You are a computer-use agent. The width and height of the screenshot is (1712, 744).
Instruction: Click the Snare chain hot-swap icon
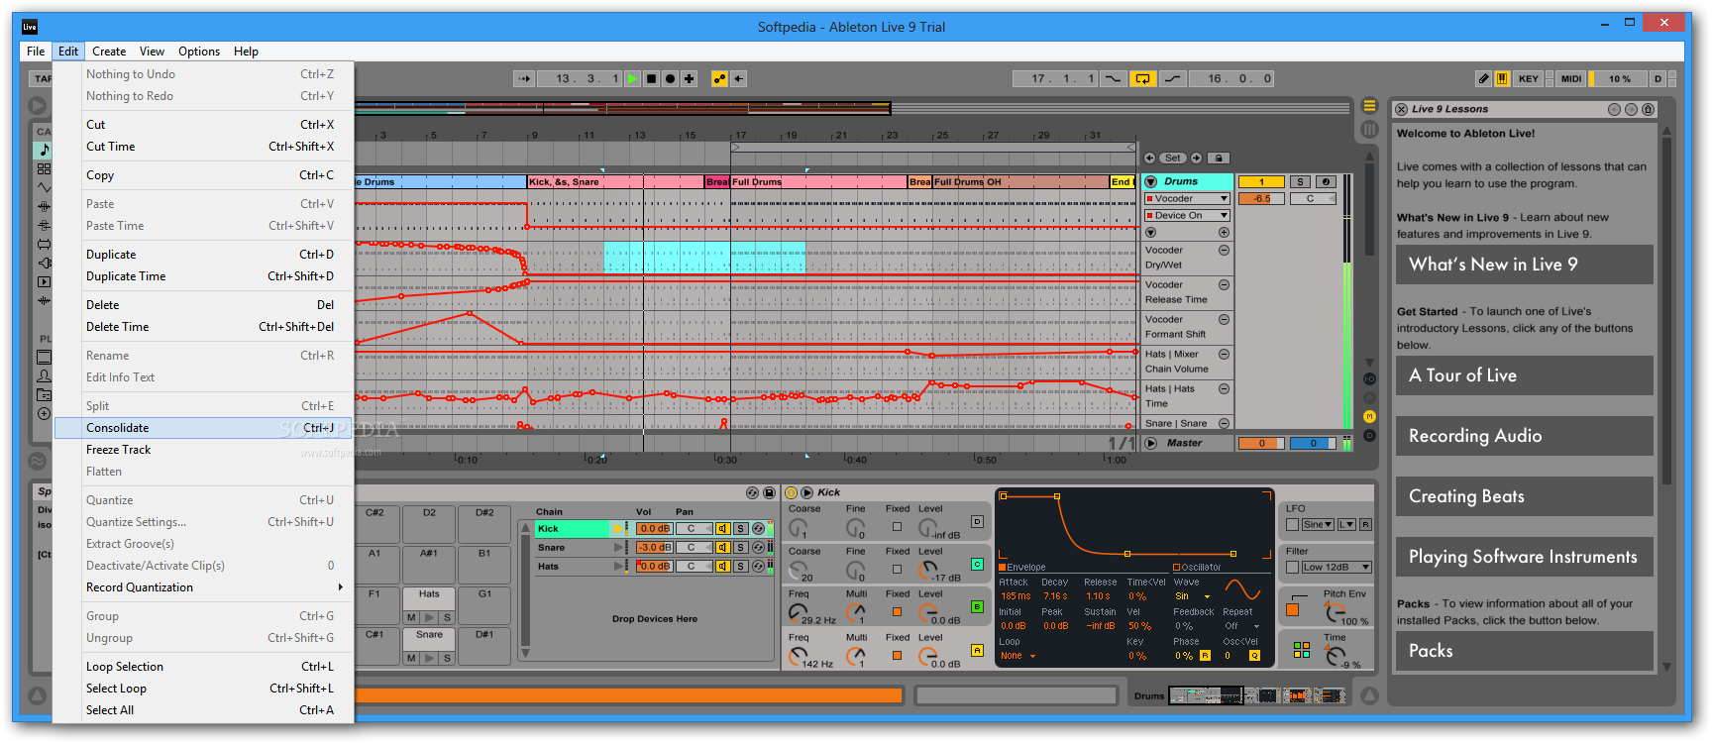758,547
